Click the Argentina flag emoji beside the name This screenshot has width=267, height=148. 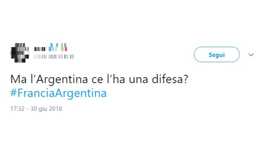pyautogui.click(x=53, y=47)
